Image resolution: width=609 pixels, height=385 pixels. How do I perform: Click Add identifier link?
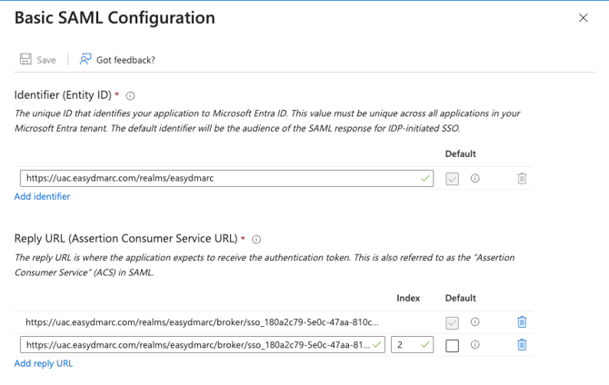click(x=42, y=196)
